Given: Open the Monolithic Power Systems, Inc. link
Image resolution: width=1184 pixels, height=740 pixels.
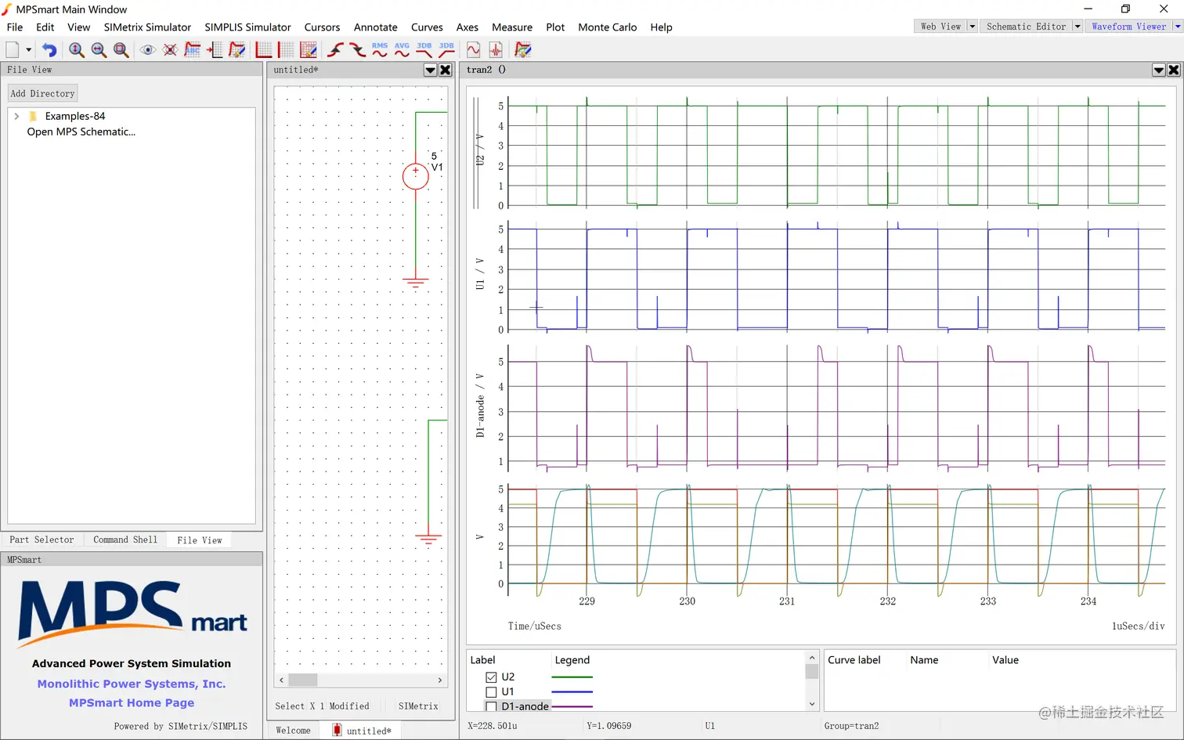Looking at the screenshot, I should (132, 684).
